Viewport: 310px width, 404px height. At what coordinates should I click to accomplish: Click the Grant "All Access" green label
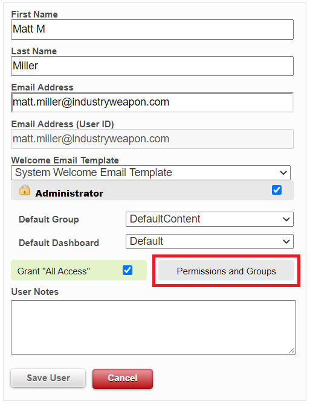53,271
